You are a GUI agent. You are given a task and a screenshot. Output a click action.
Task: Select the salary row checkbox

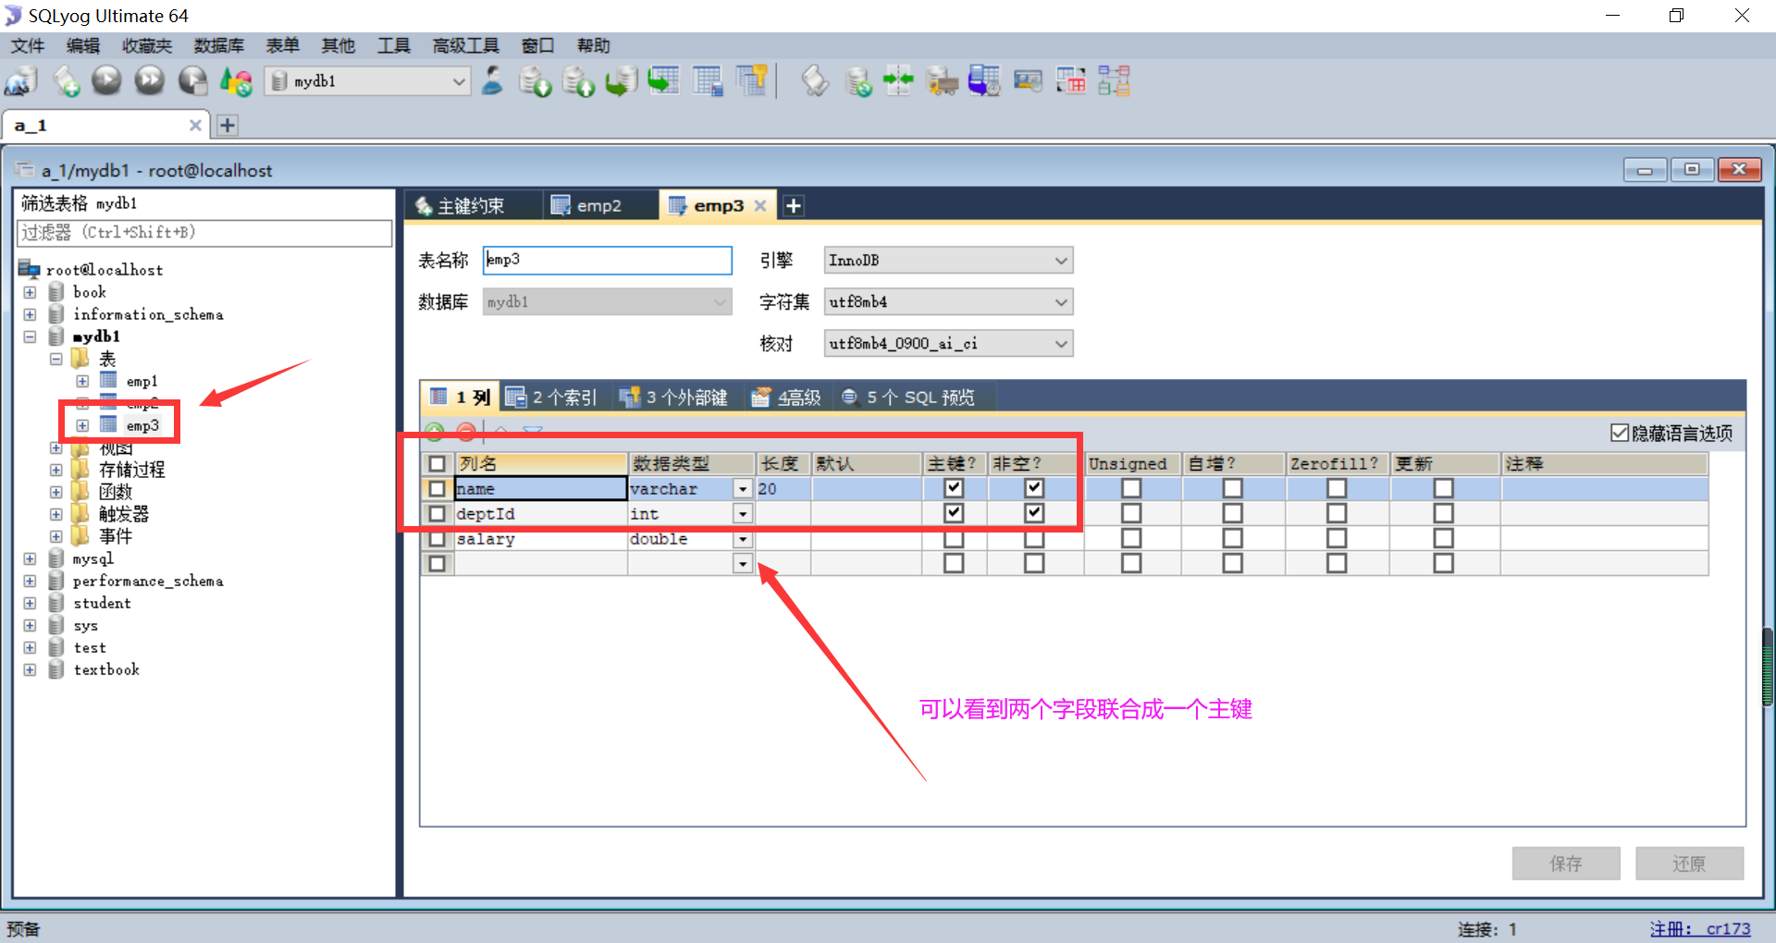438,538
